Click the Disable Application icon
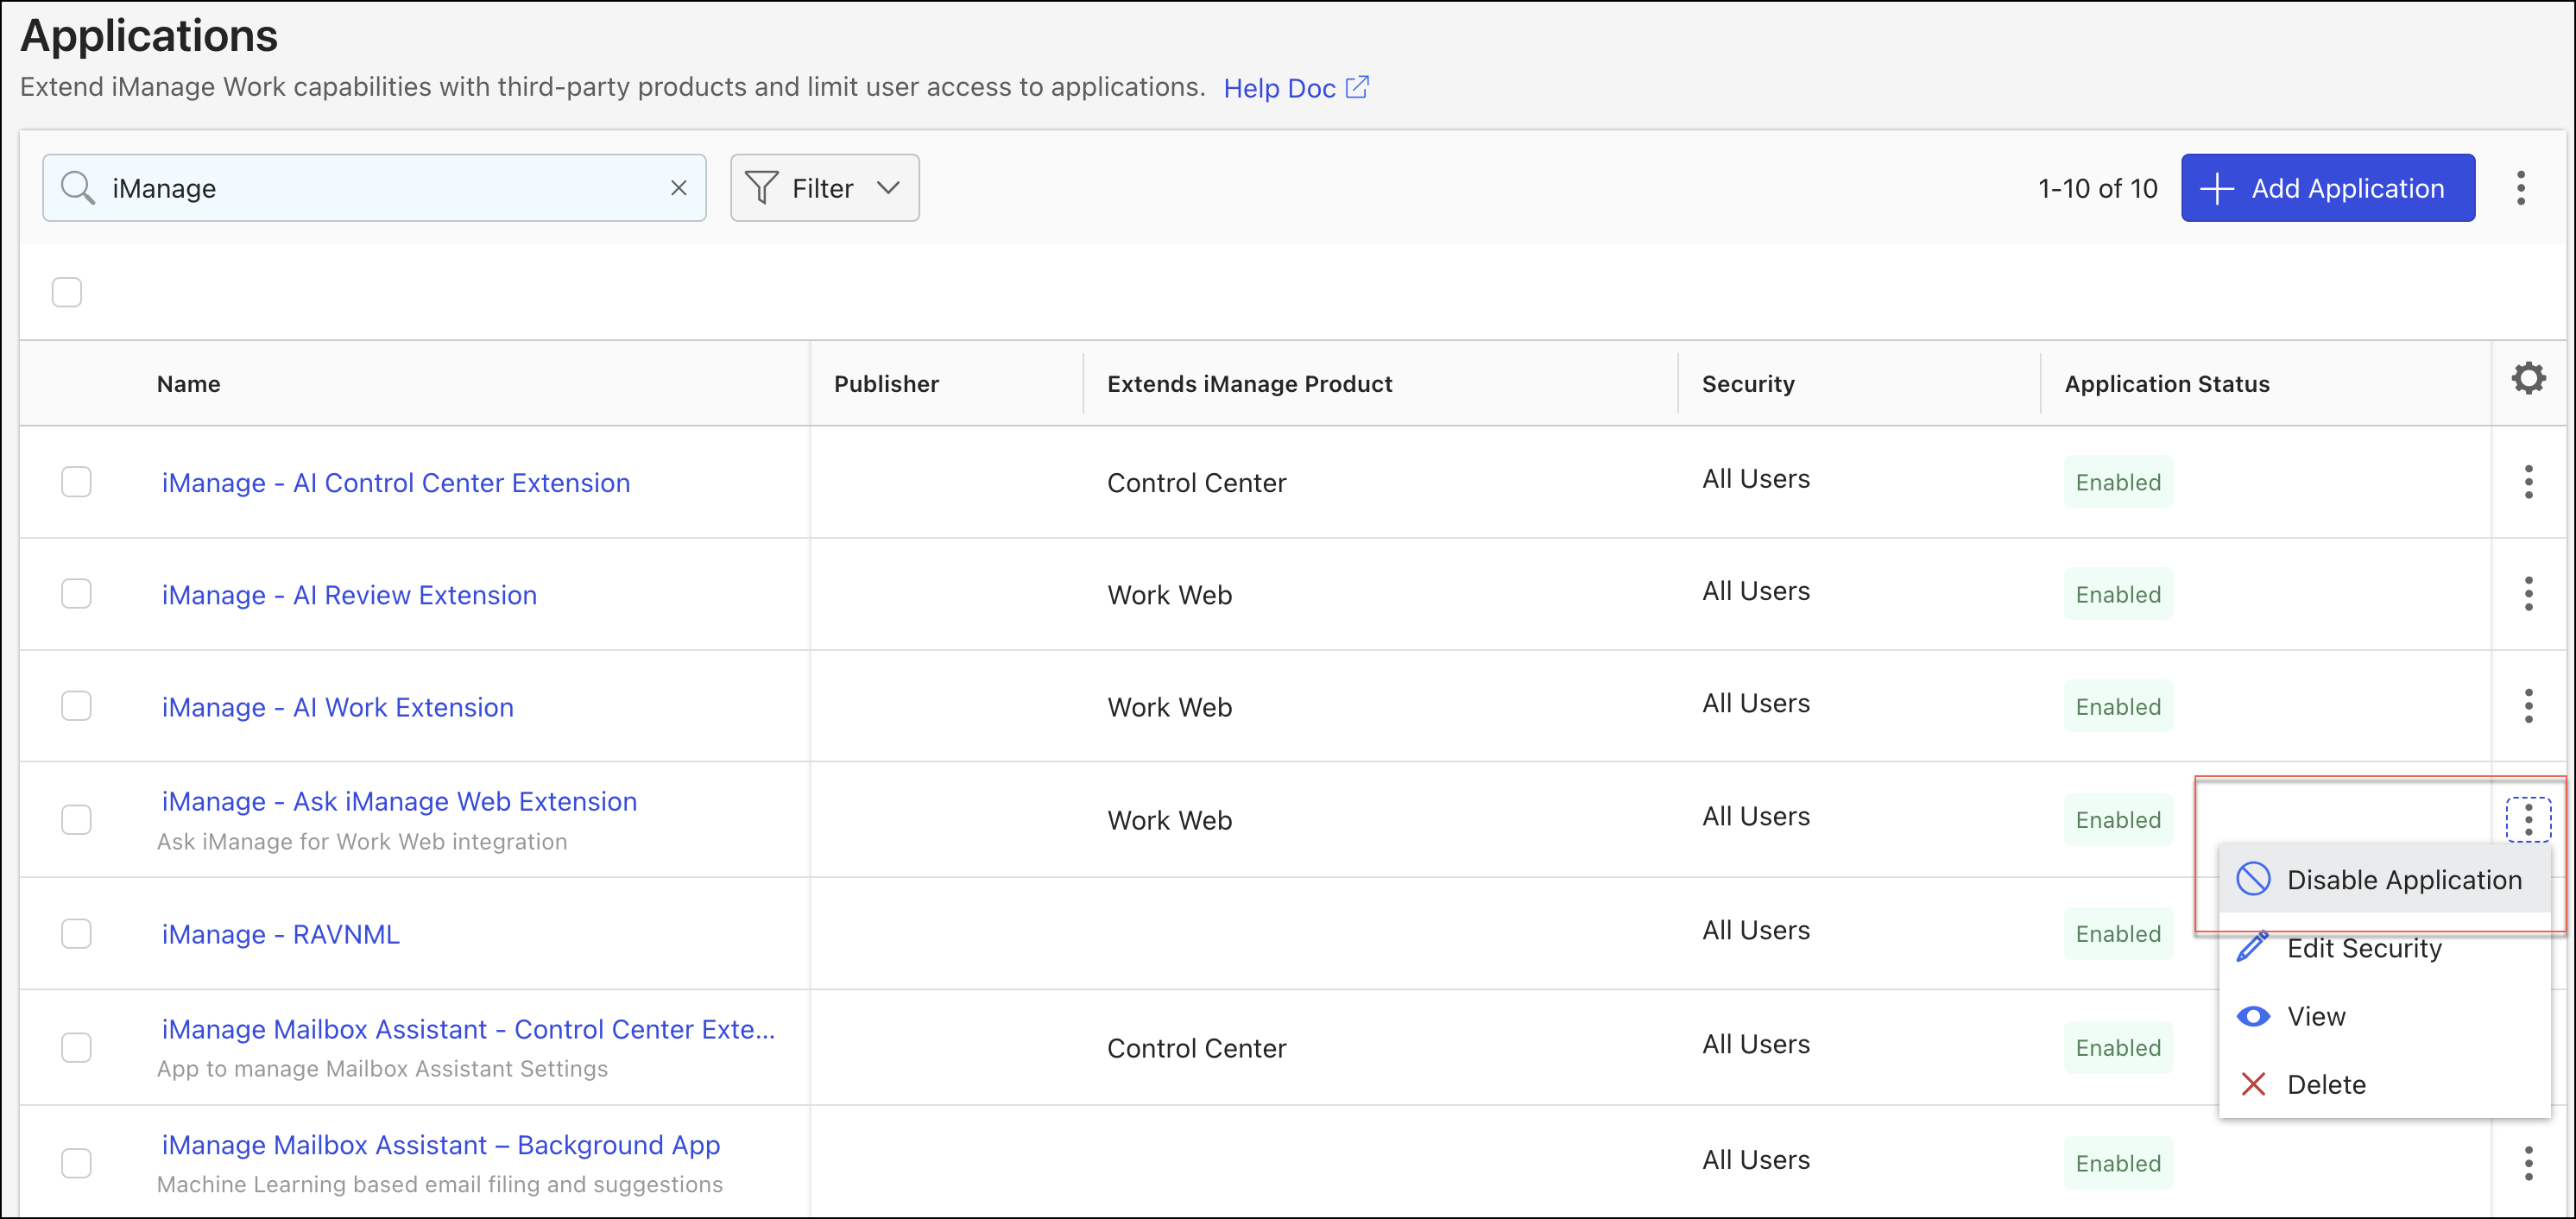 pos(2256,879)
